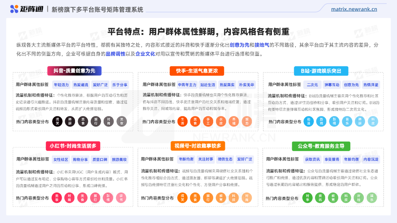This screenshot has height=223, width=397.
Task: Click the 热情洋溢 tag under B站
Action: click(x=371, y=85)
